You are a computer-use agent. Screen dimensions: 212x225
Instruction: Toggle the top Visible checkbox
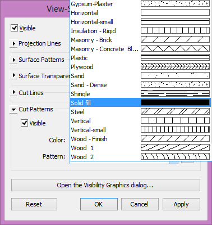point(14,28)
